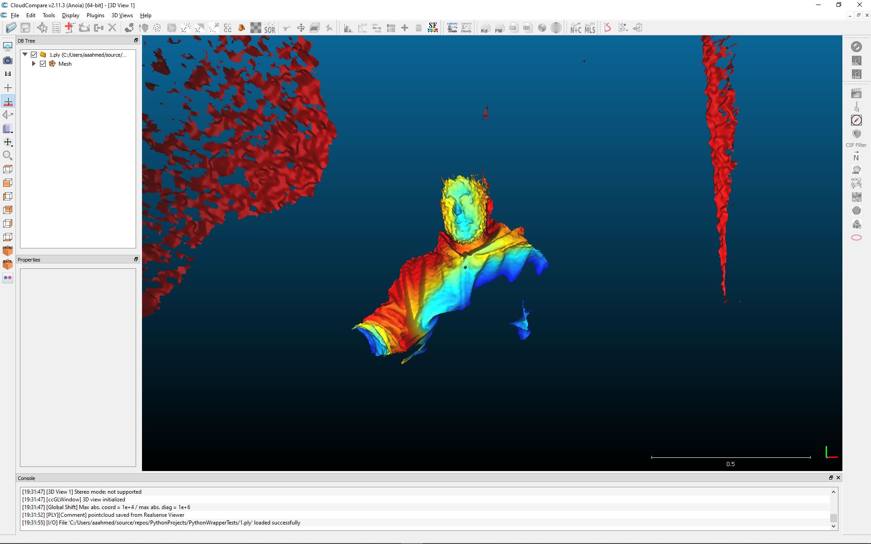Screen dimensions: 871x544
Task: Open the Display menu
Action: (x=70, y=15)
